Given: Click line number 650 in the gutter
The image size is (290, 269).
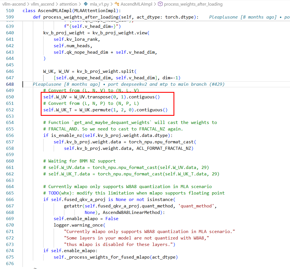Looking at the screenshot, I should click(10, 97).
